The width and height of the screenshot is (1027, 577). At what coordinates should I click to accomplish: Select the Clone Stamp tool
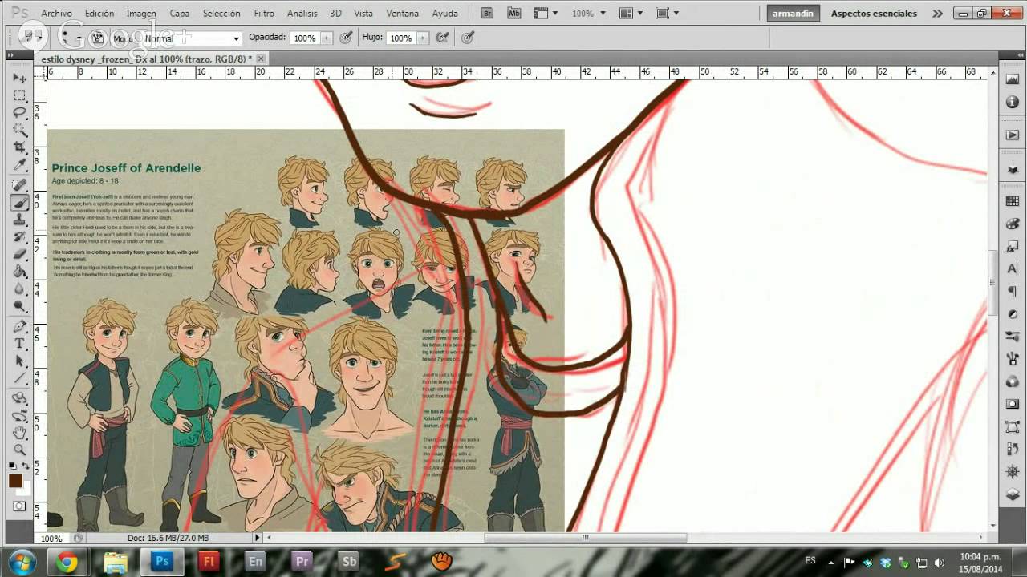click(x=20, y=220)
